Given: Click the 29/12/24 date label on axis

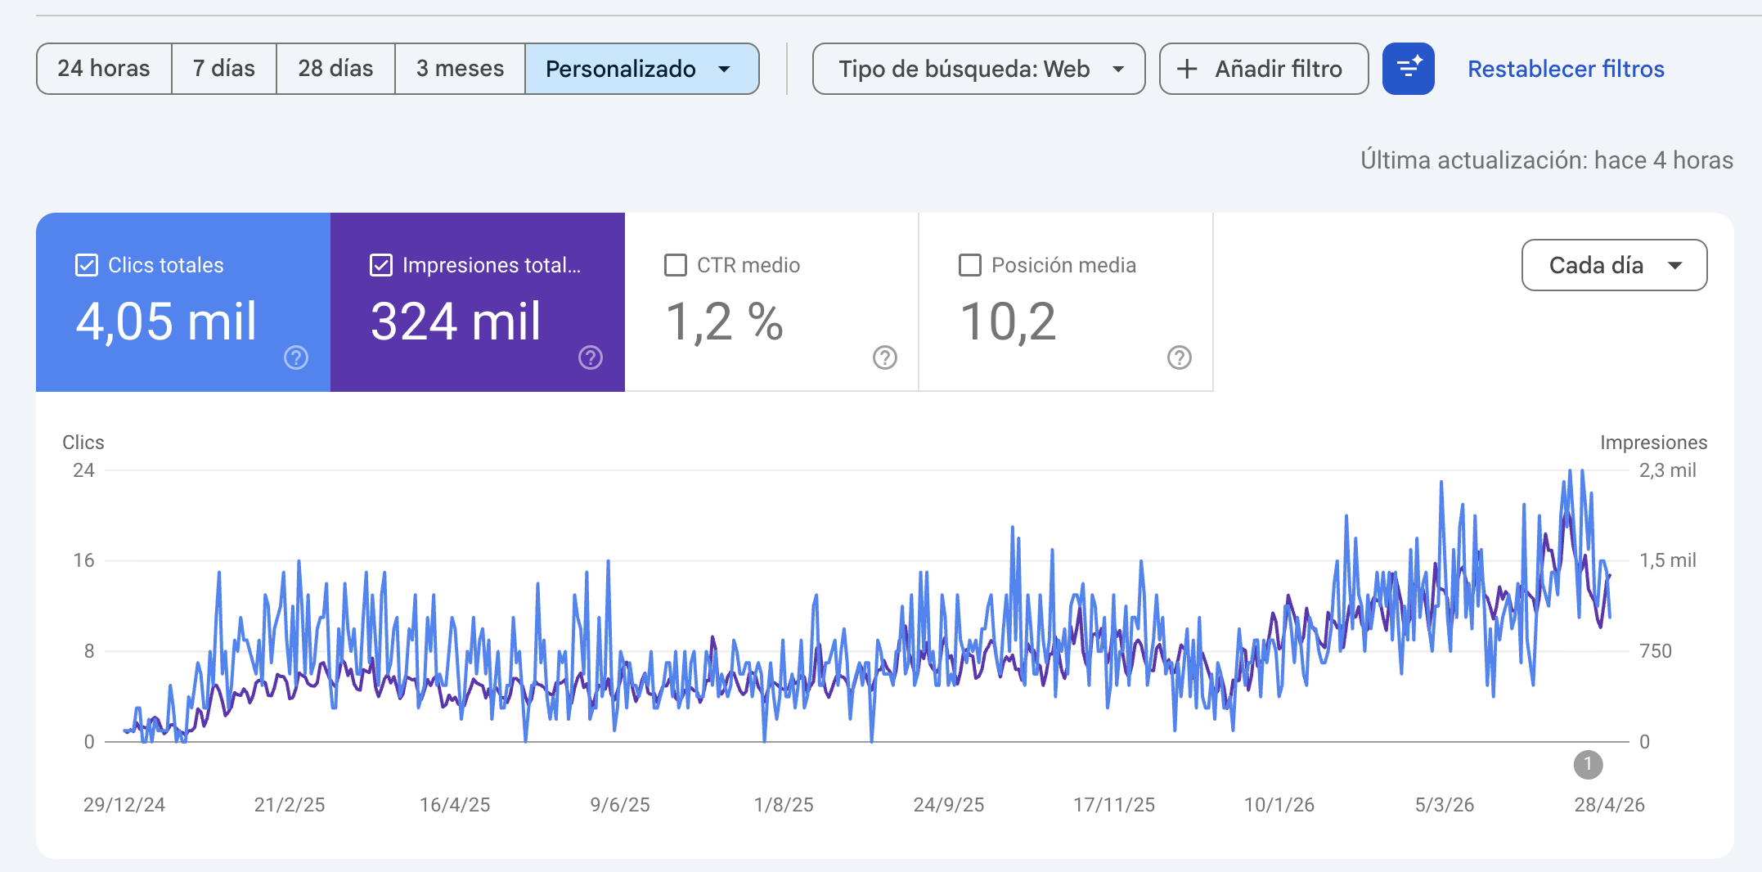Looking at the screenshot, I should pos(124,805).
